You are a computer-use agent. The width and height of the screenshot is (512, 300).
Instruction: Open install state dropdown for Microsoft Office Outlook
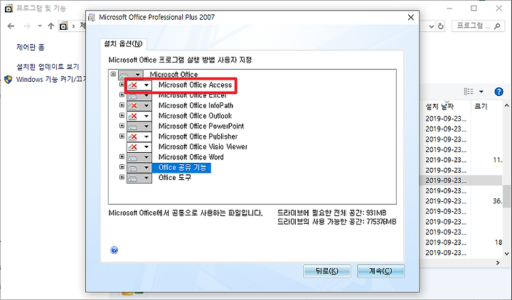pyautogui.click(x=139, y=116)
